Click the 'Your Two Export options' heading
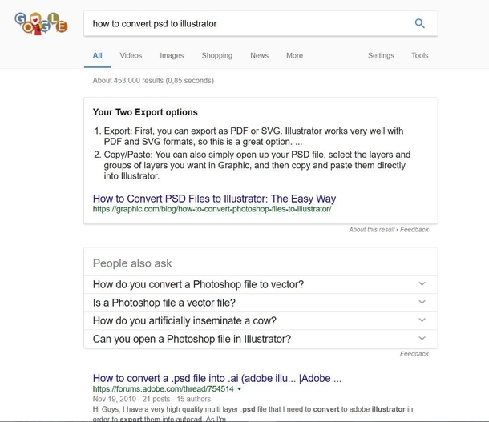The width and height of the screenshot is (489, 422). tap(145, 112)
